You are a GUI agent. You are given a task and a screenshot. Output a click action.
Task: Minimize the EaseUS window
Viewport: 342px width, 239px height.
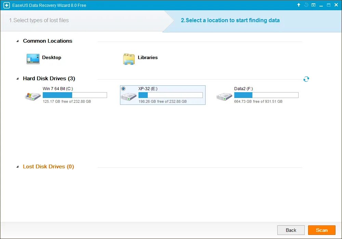point(321,5)
